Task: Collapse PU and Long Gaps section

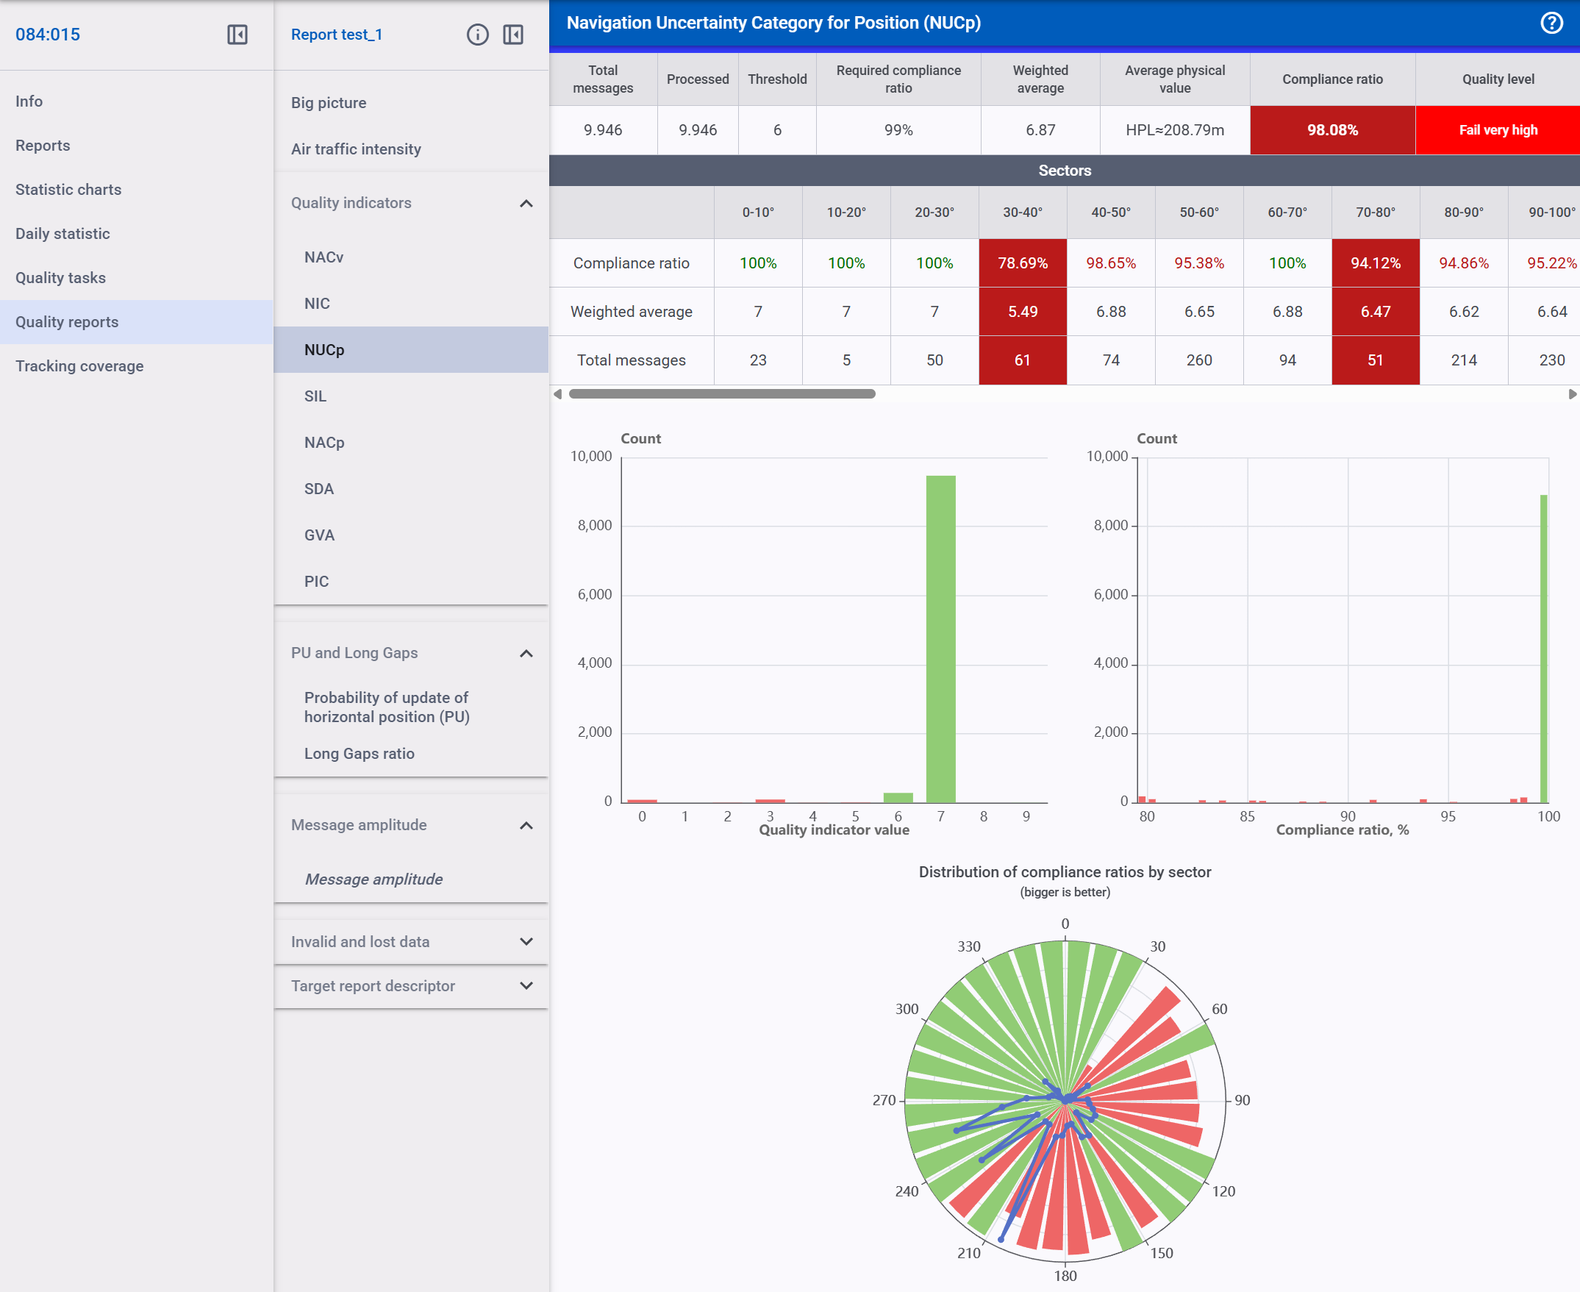Action: (526, 653)
